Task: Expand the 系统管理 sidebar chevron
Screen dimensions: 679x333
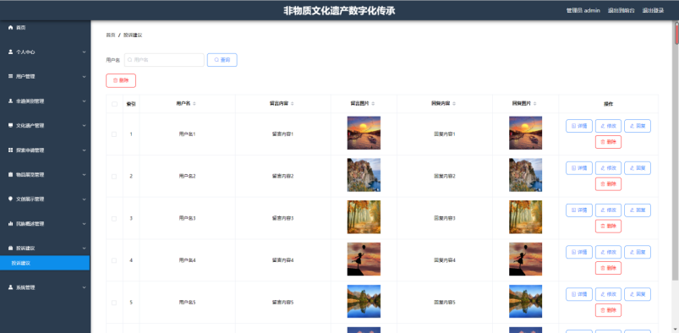Action: [x=84, y=287]
